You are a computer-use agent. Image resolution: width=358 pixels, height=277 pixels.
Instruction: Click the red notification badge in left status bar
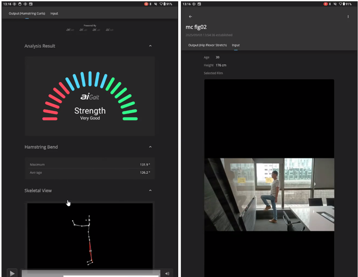(146, 4)
